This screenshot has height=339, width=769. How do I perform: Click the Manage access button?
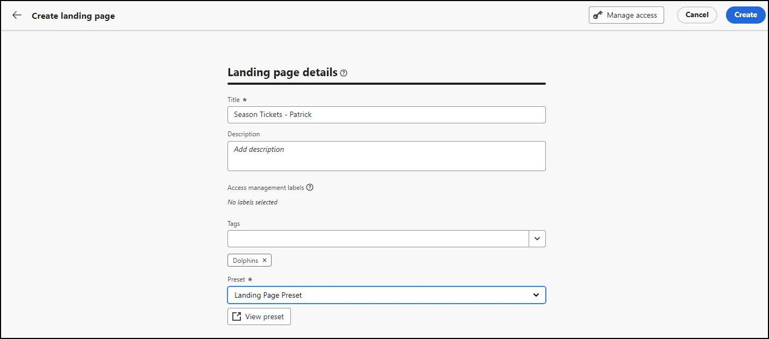point(626,16)
